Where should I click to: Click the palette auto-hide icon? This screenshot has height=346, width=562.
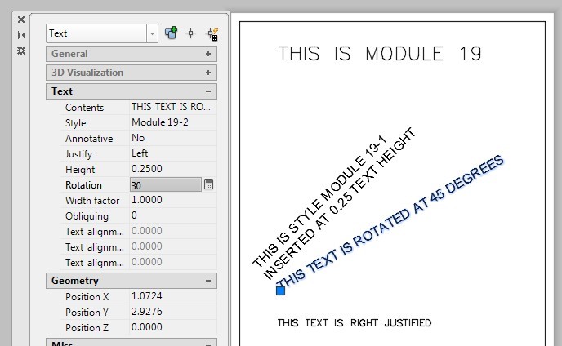21,34
